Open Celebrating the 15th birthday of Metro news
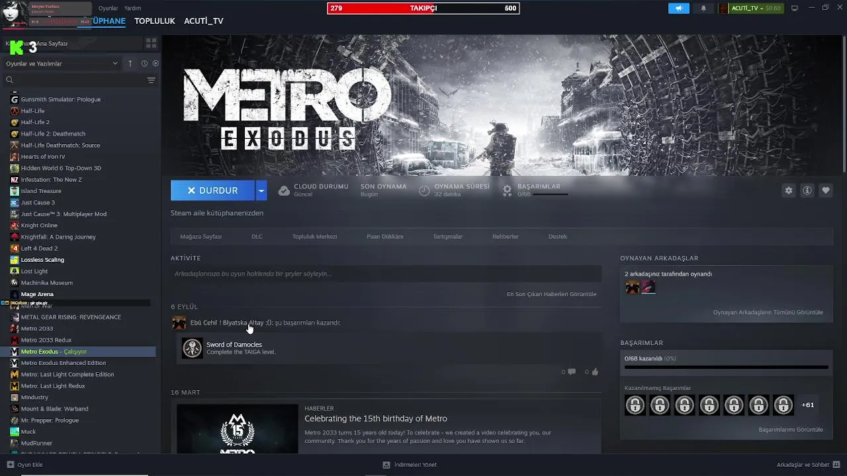The height and width of the screenshot is (476, 847). coord(376,418)
